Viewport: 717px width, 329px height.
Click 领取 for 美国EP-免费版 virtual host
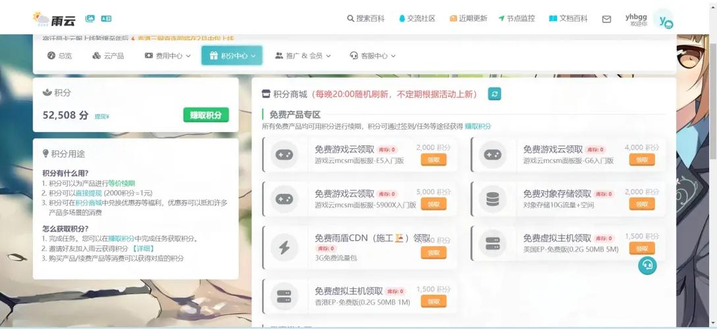tap(642, 248)
